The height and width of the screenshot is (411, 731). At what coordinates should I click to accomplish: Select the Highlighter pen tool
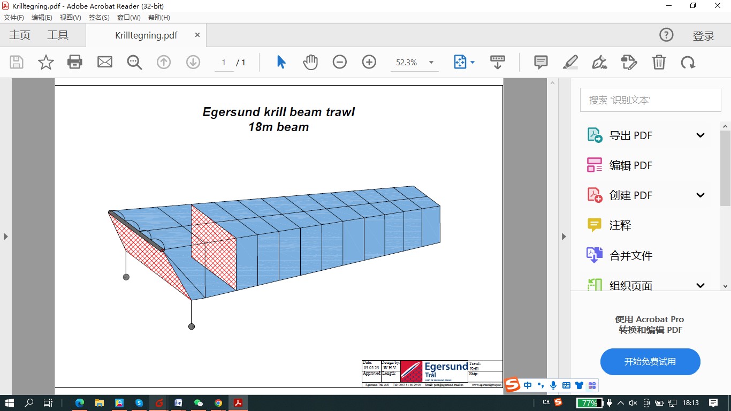click(570, 62)
